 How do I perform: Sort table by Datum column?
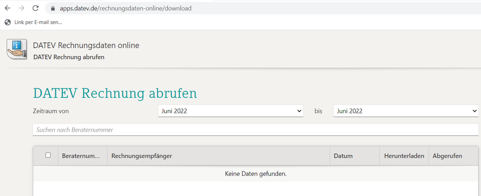pyautogui.click(x=343, y=156)
